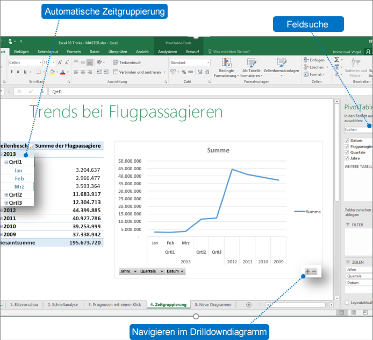Open the Jahre chart filter dropdown
The image size is (373, 340).
point(135,271)
